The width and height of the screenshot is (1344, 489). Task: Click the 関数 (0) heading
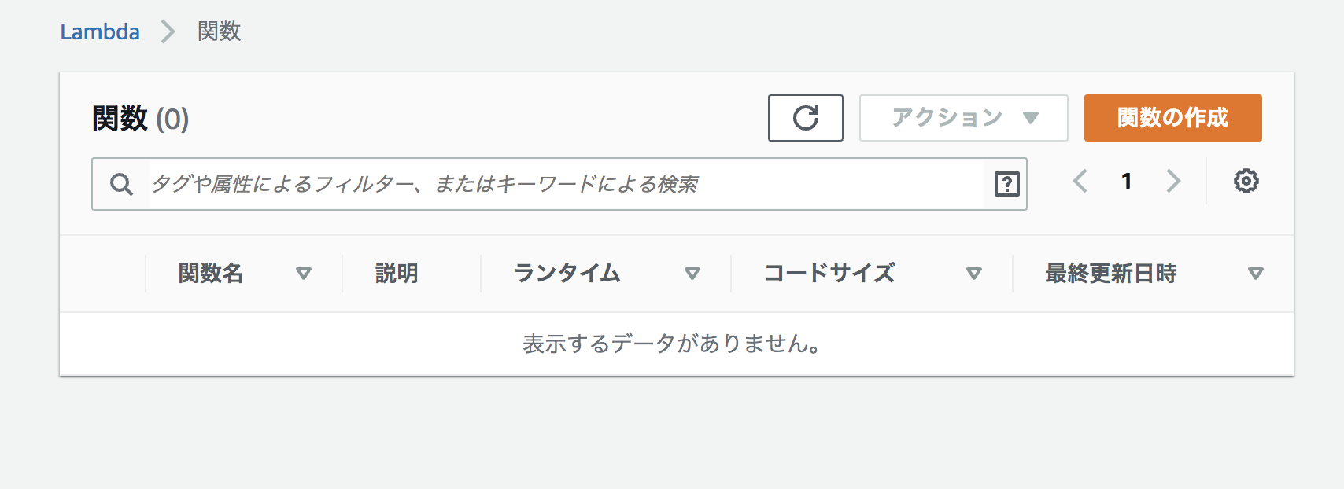coord(138,119)
